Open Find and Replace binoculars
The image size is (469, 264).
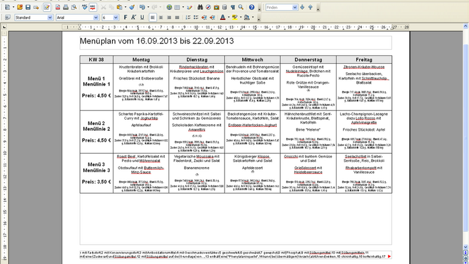[x=200, y=7]
